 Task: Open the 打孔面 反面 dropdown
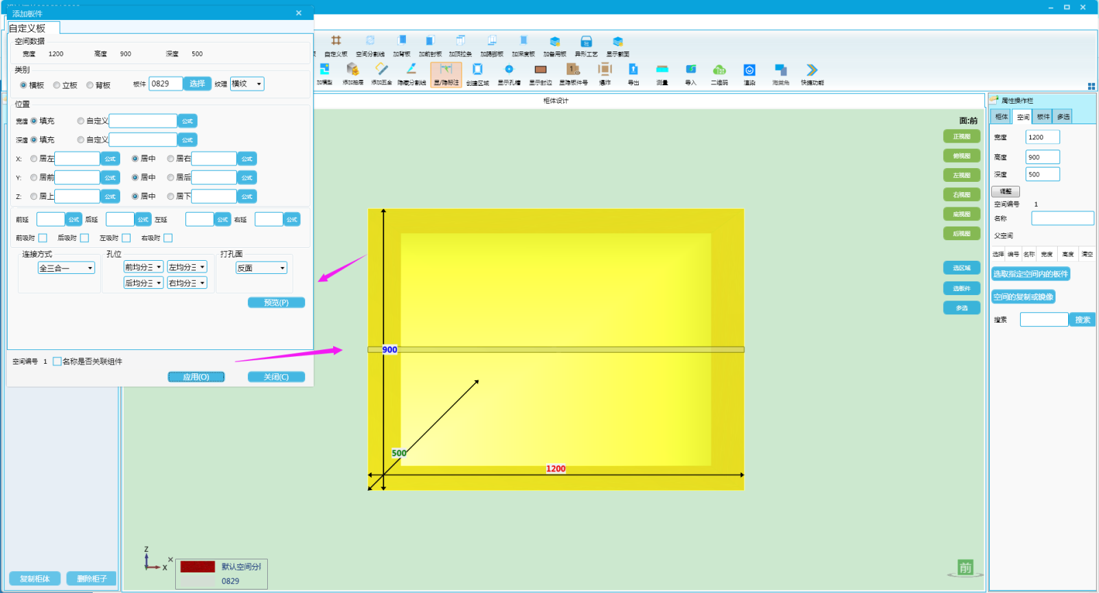pyautogui.click(x=261, y=268)
